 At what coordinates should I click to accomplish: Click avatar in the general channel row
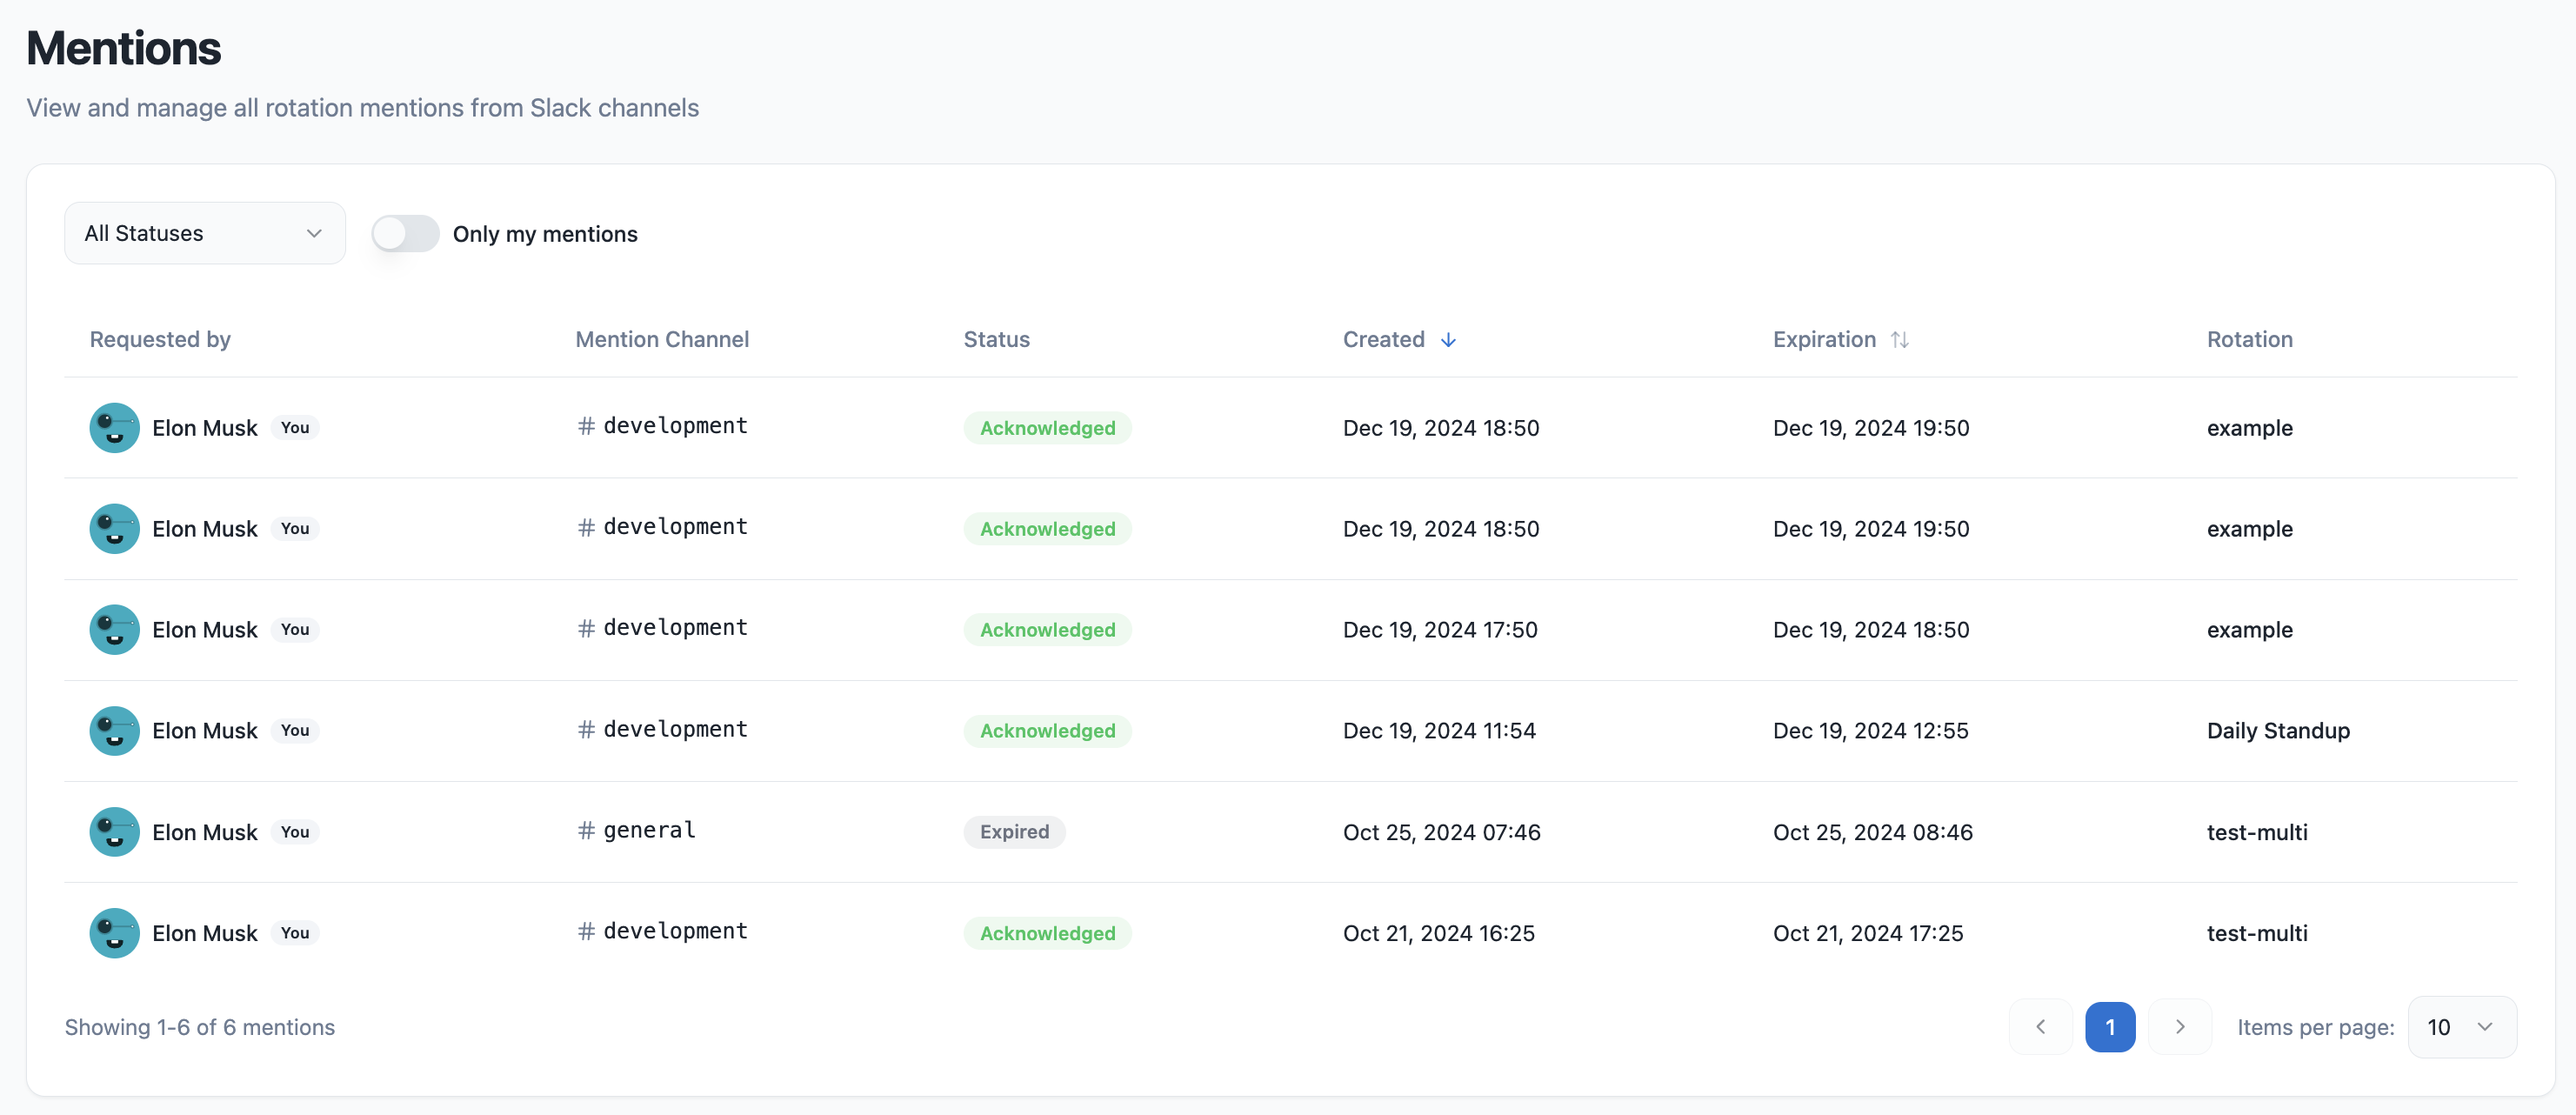click(x=114, y=832)
